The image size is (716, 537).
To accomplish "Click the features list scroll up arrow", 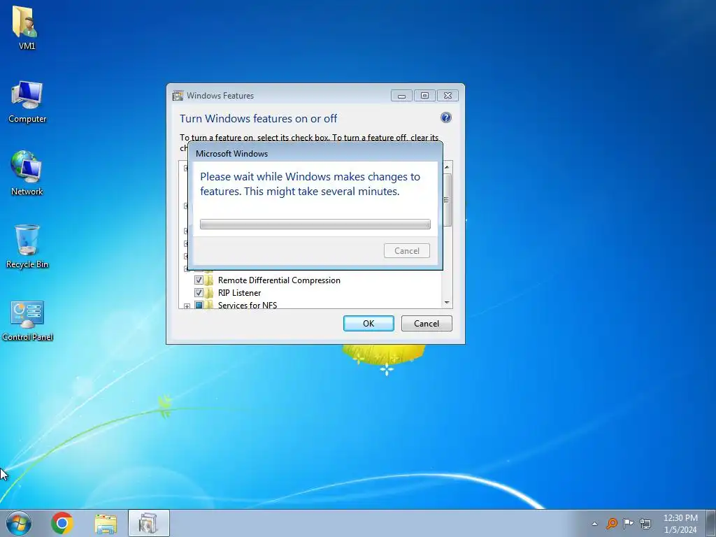I will tap(447, 167).
